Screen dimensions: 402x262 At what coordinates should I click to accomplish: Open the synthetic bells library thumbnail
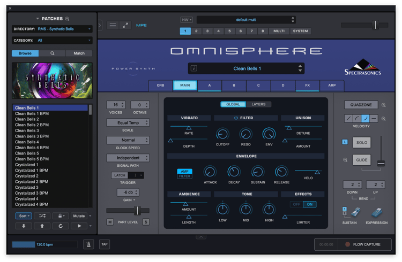(x=53, y=81)
